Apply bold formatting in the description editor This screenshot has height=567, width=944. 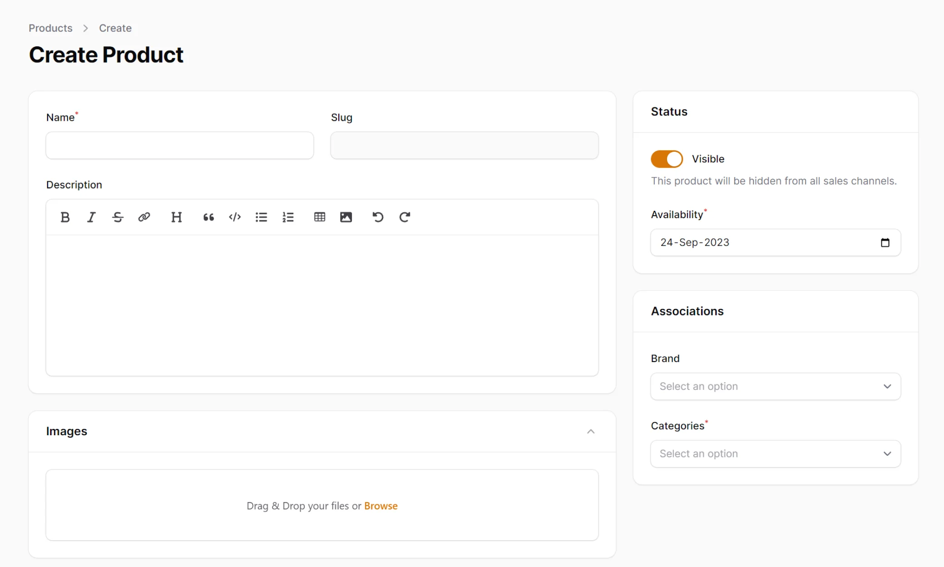pos(65,217)
